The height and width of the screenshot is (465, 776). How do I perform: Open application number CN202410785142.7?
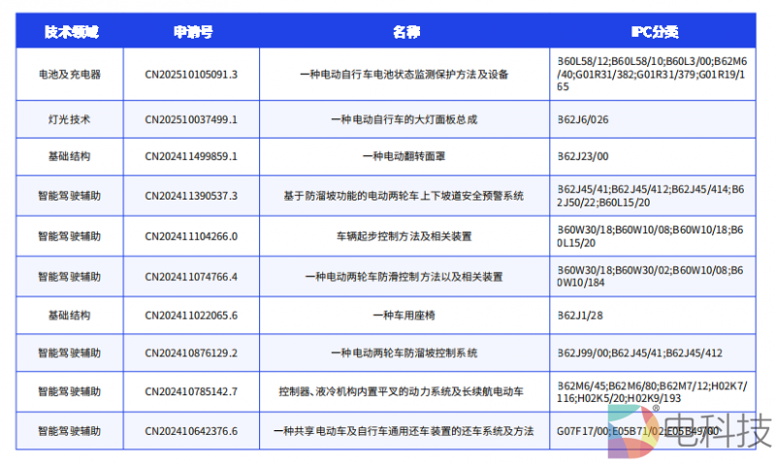(191, 392)
